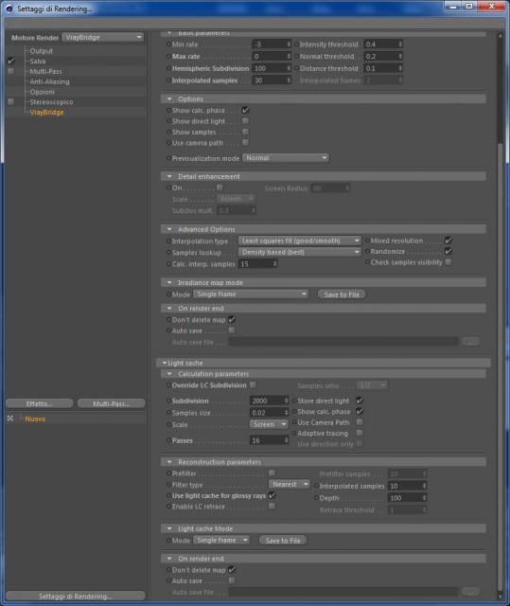Collapse the Calculation parameters section

point(169,374)
